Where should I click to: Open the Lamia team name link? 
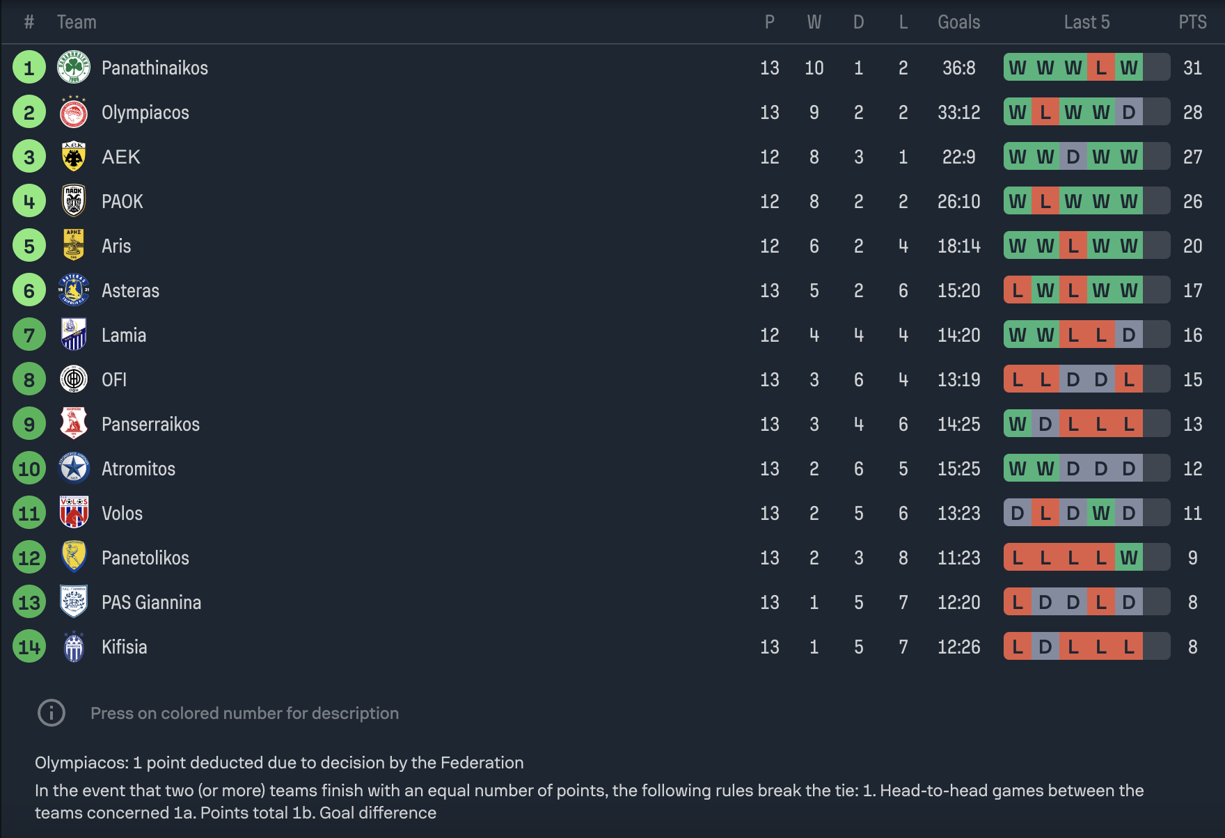click(124, 335)
